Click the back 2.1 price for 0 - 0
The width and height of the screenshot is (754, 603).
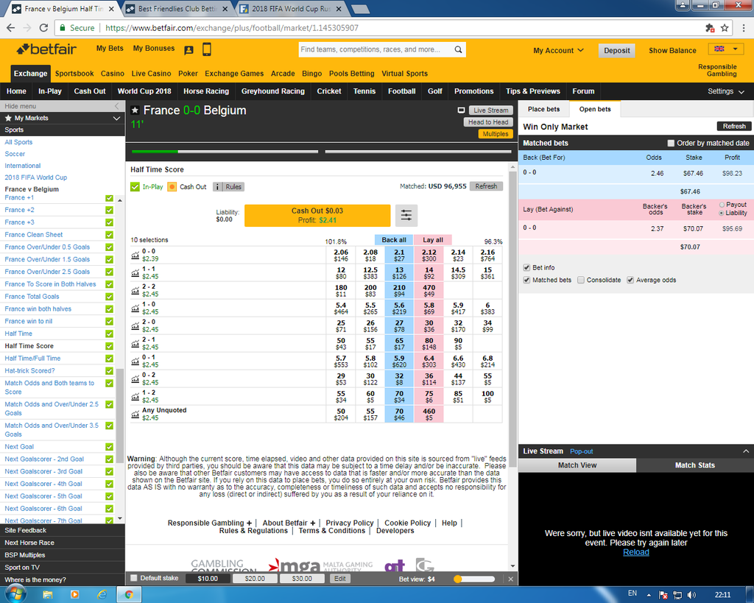pos(399,255)
